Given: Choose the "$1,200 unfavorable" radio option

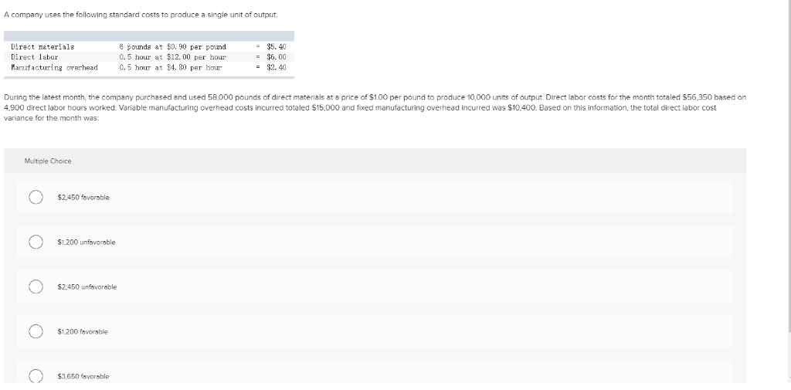Looking at the screenshot, I should click(36, 242).
